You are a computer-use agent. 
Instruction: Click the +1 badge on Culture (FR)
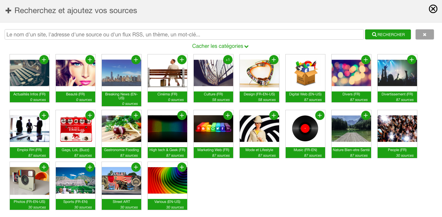point(228,60)
